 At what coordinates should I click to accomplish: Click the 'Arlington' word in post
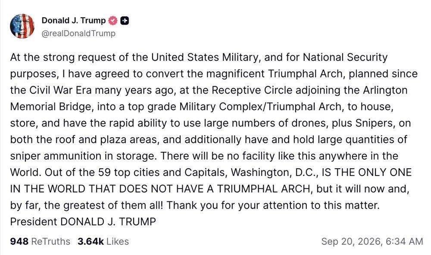coord(385,91)
